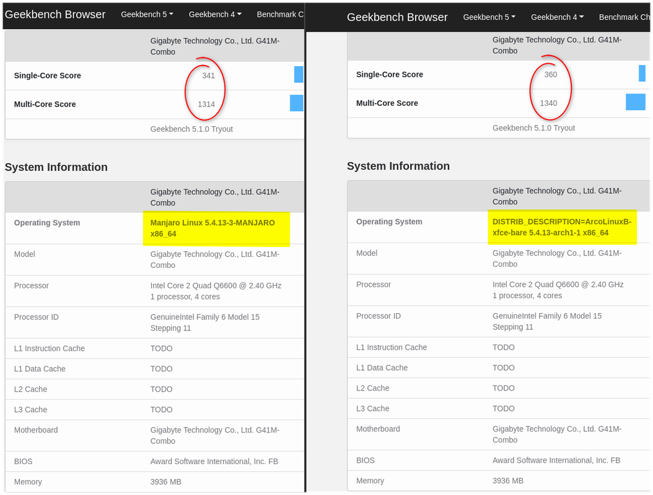Click Memory 3936 MB in left window

click(166, 482)
